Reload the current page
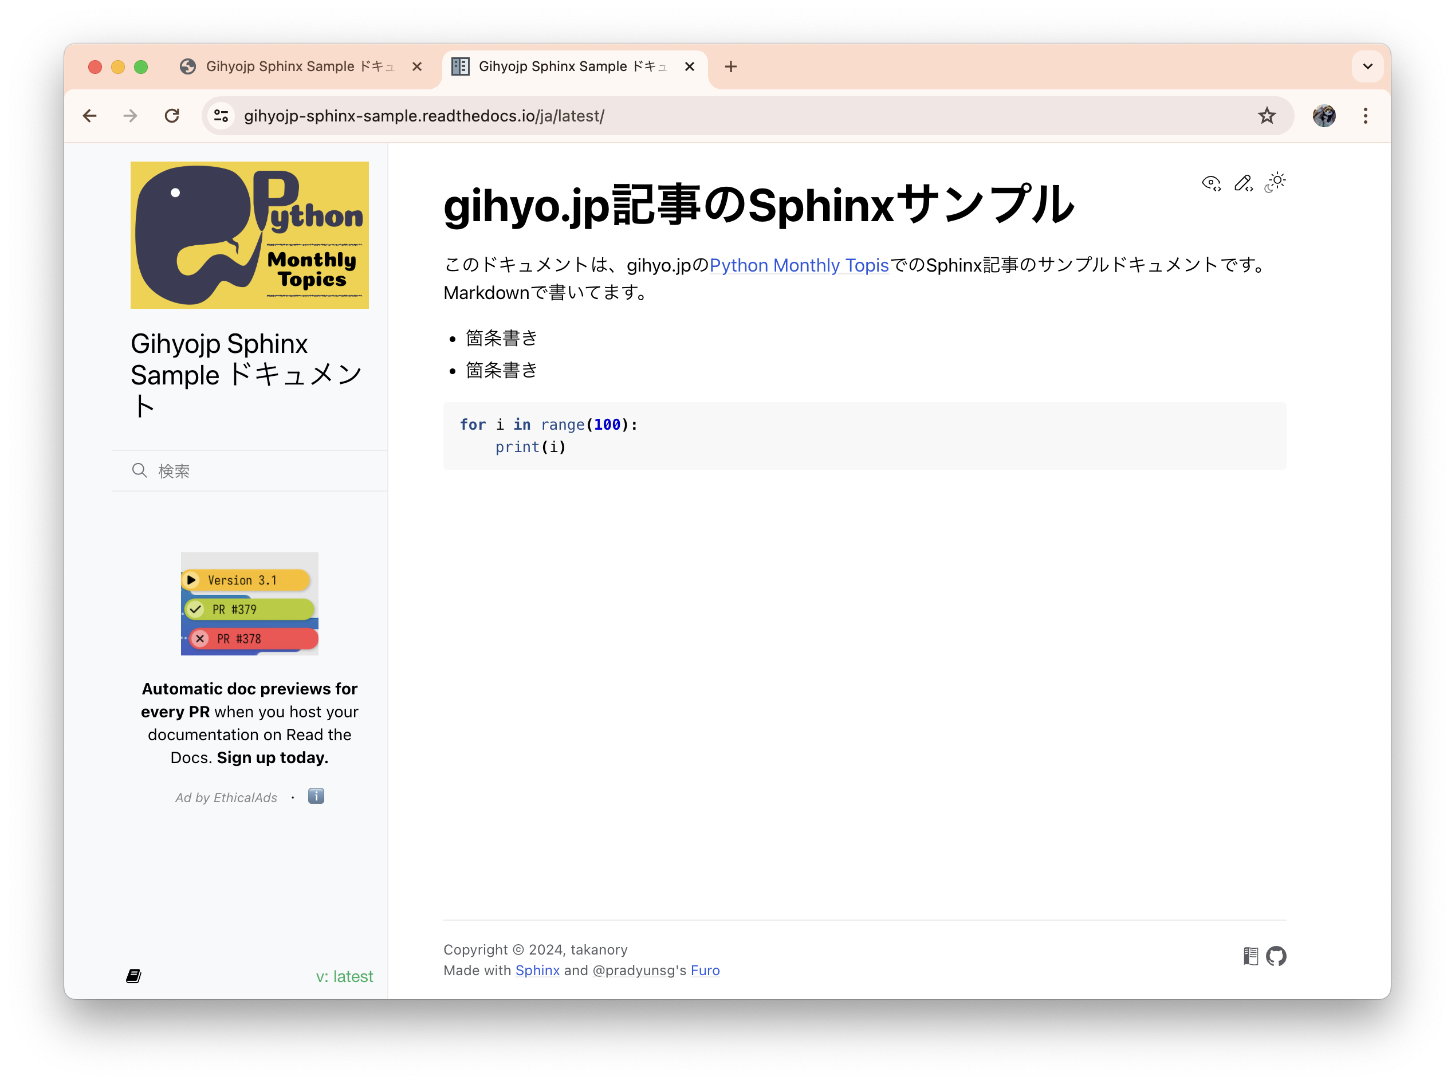The width and height of the screenshot is (1455, 1084). click(x=172, y=116)
